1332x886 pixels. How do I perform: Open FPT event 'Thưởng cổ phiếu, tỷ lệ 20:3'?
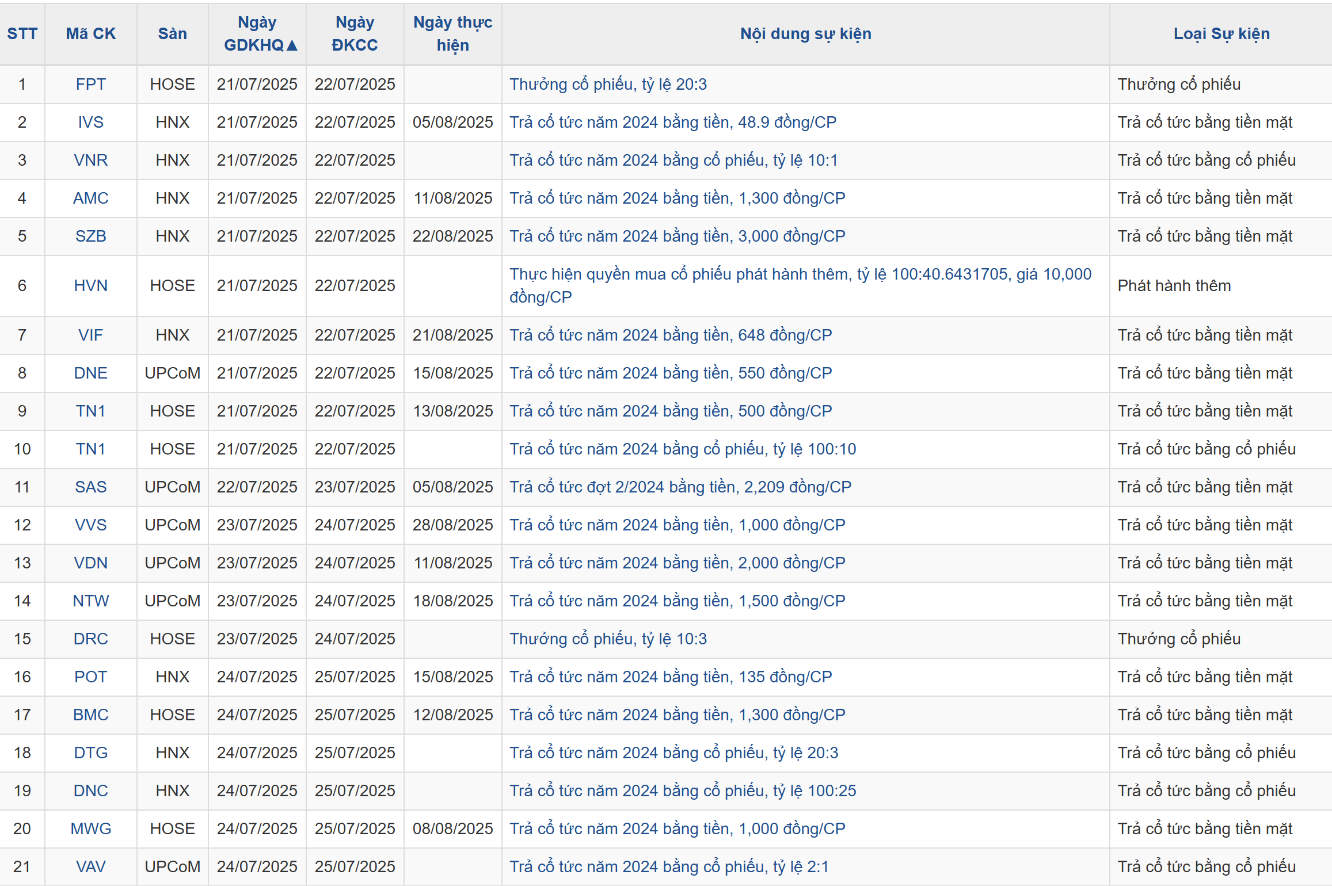pos(608,84)
